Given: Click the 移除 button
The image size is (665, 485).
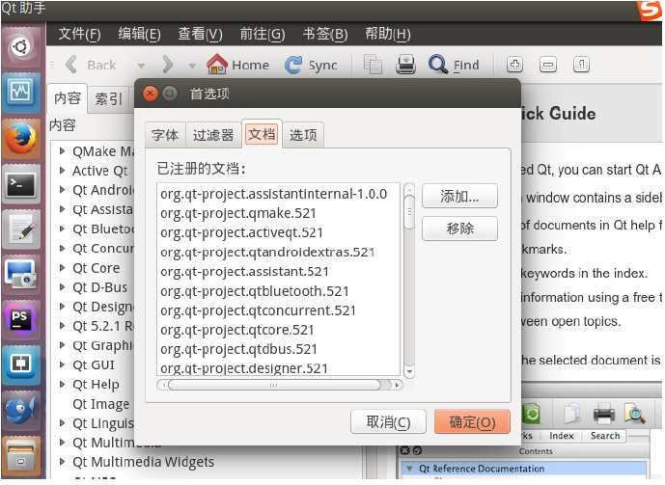Looking at the screenshot, I should pos(459,229).
